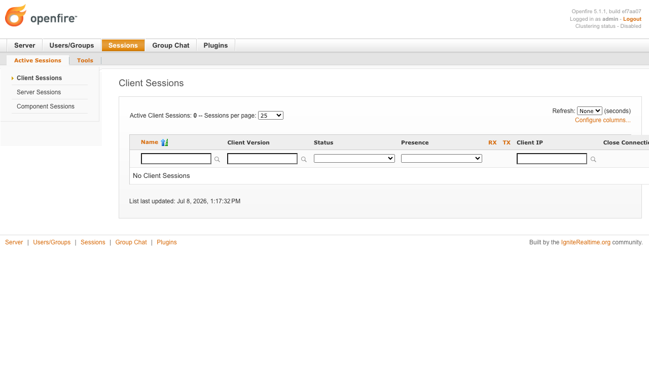This screenshot has width=649, height=365.
Task: Click the search icon beside Client IP filter
Action: pyautogui.click(x=593, y=159)
